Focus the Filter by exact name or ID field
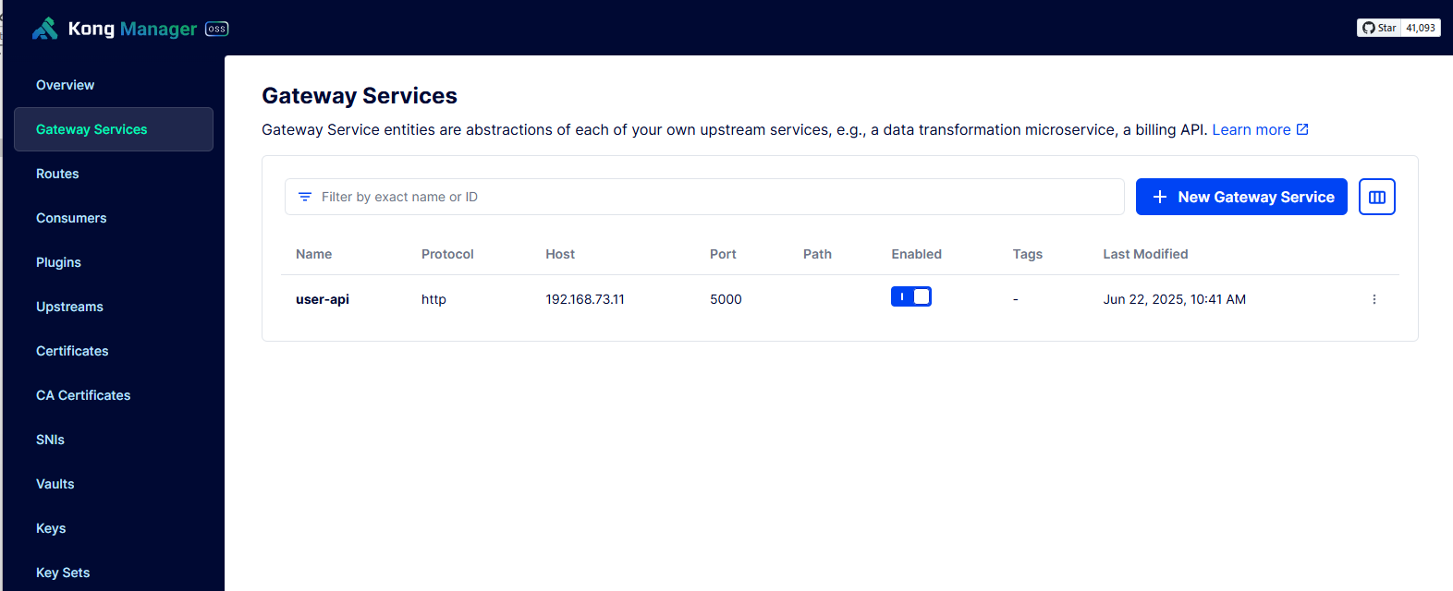This screenshot has height=591, width=1453. tap(704, 197)
